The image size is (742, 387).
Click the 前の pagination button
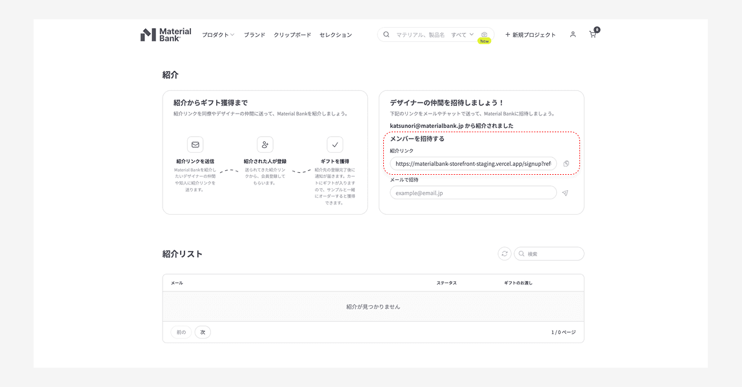181,332
